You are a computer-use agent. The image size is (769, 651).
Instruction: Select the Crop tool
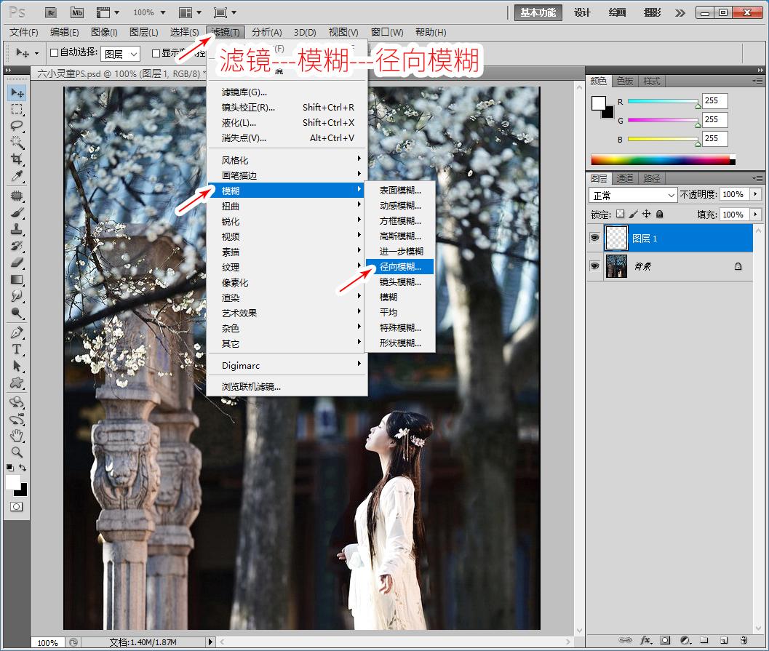17,159
